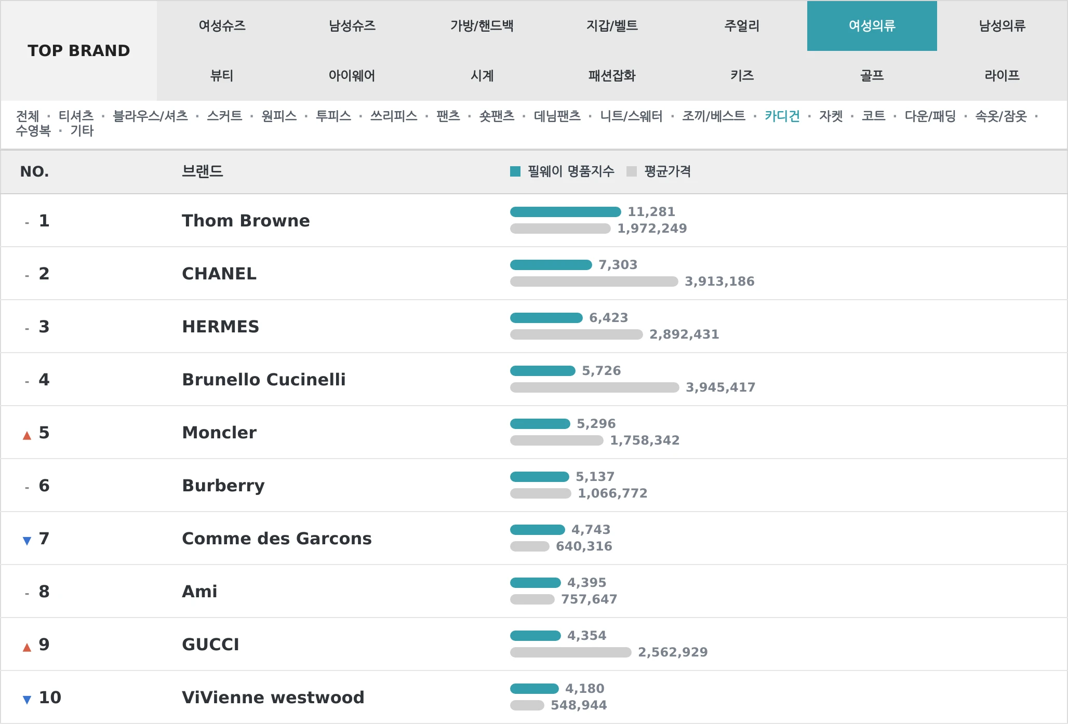Image resolution: width=1068 pixels, height=724 pixels.
Task: Click Comme des Garcons blue rank-down arrow
Action: pyautogui.click(x=27, y=541)
